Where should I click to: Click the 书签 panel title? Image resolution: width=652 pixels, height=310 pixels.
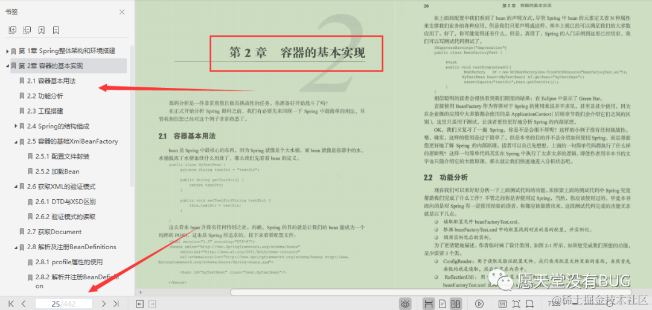click(11, 12)
